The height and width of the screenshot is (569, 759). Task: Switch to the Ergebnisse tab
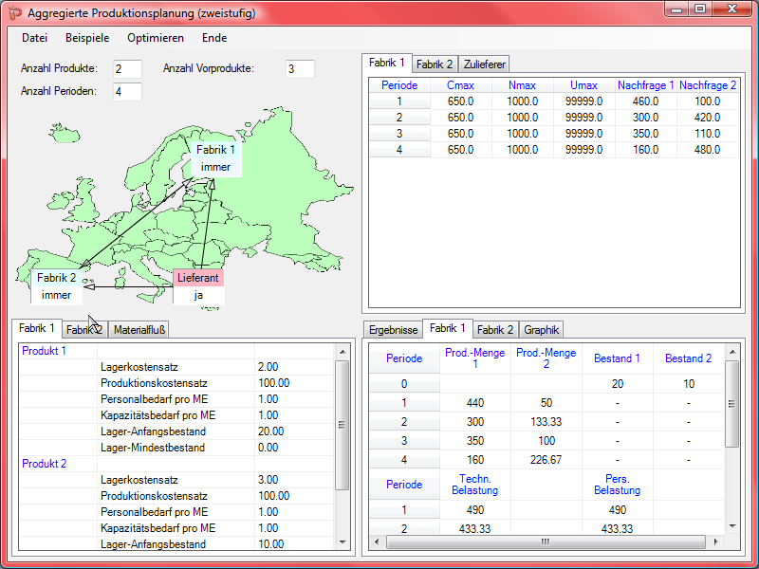pos(393,330)
